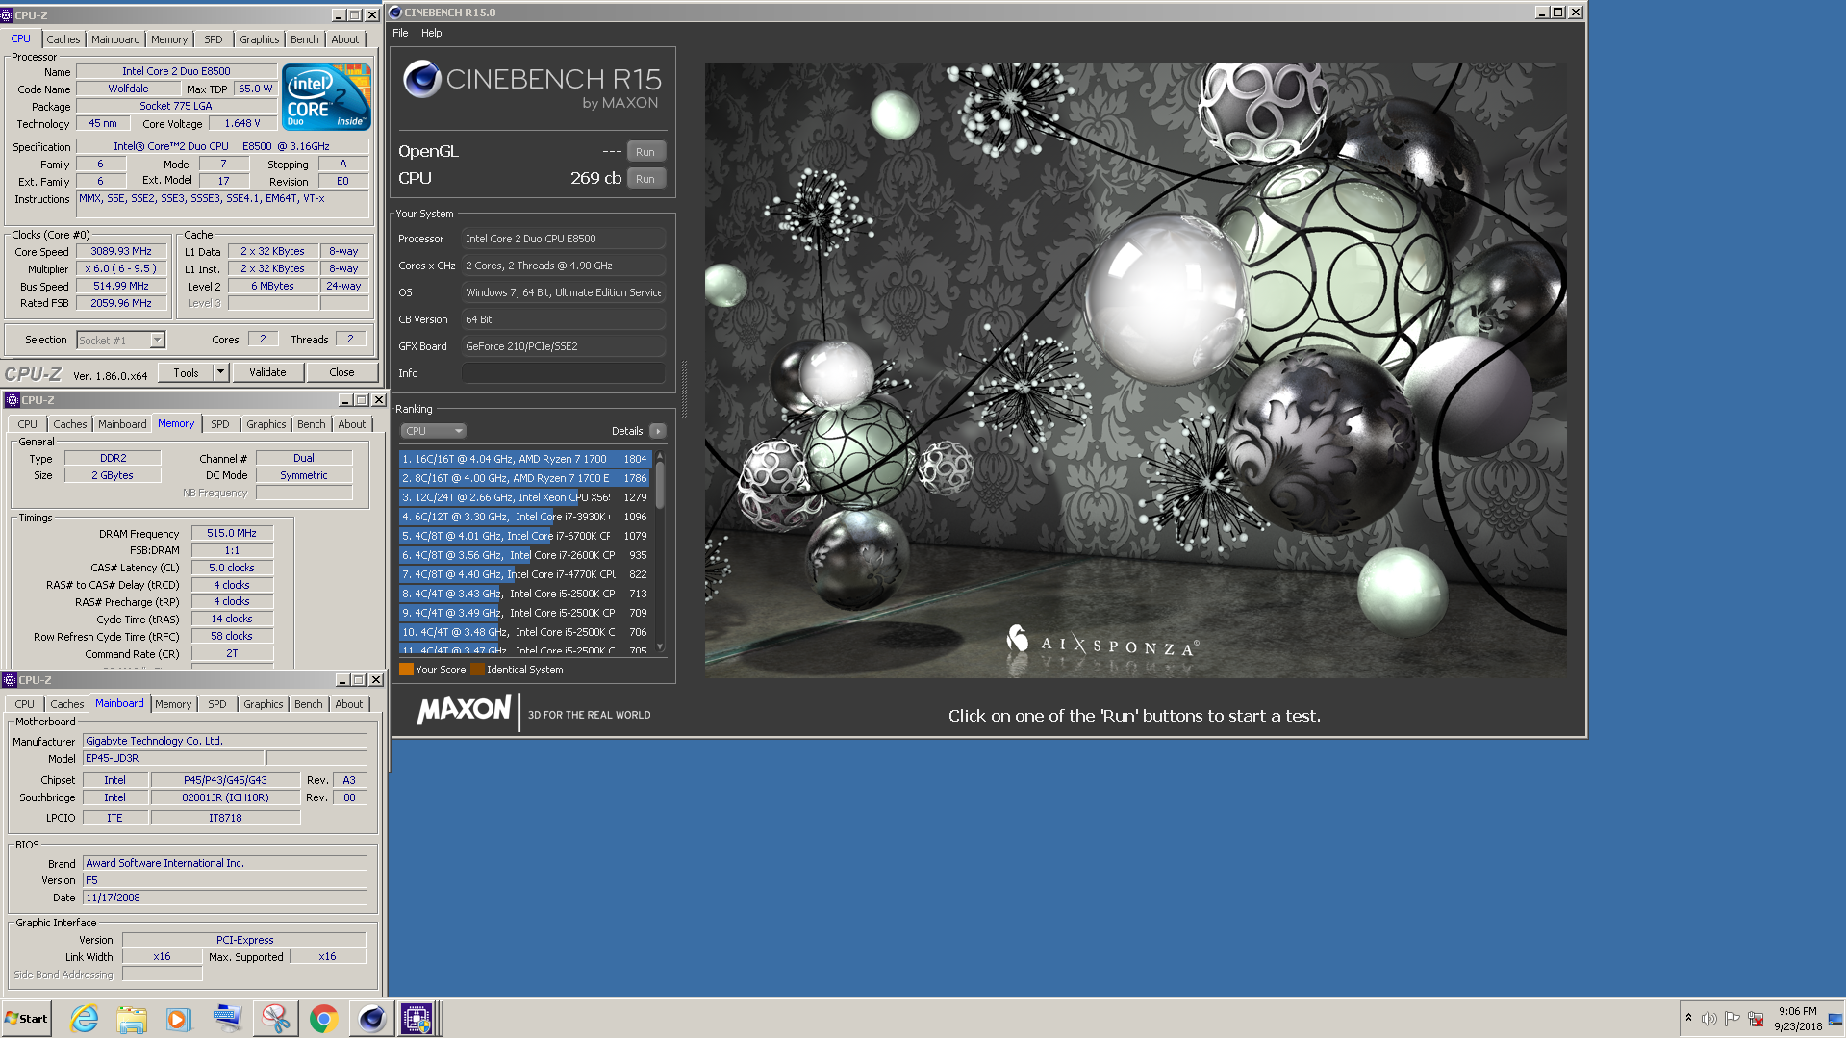The height and width of the screenshot is (1038, 1846).
Task: Open Bench tab in Memory CPU-Z window
Action: pos(311,424)
